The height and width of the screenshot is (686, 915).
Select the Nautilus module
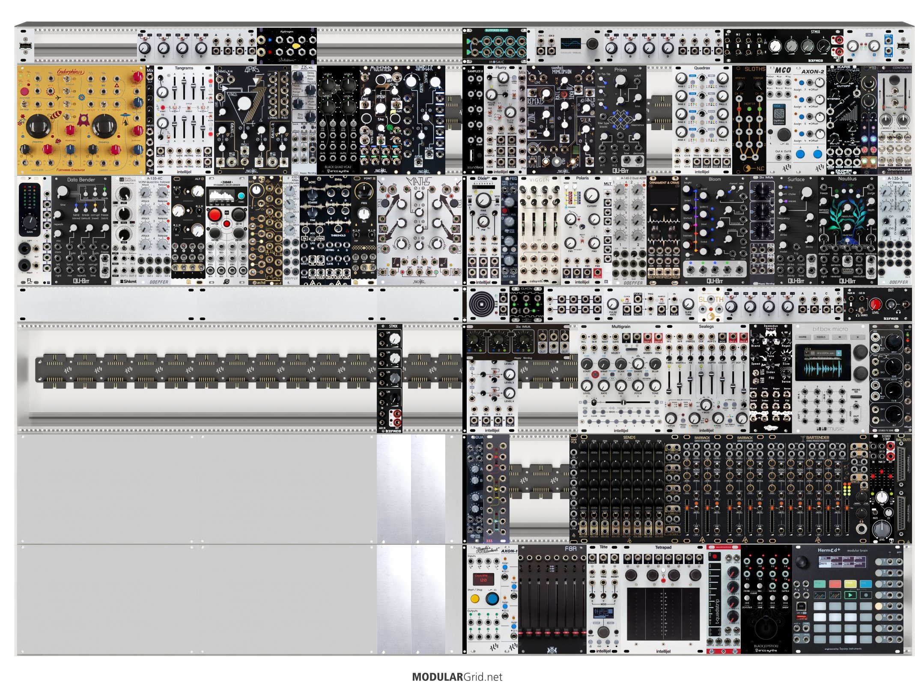848,230
